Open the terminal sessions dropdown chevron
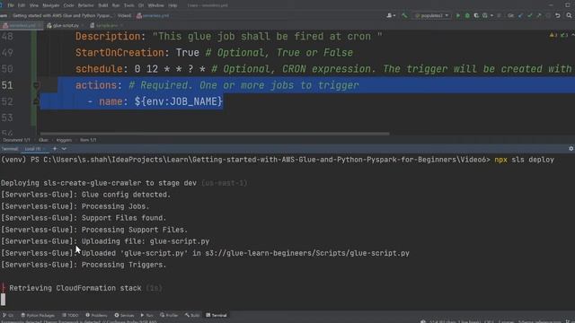The image size is (575, 323). tap(64, 149)
